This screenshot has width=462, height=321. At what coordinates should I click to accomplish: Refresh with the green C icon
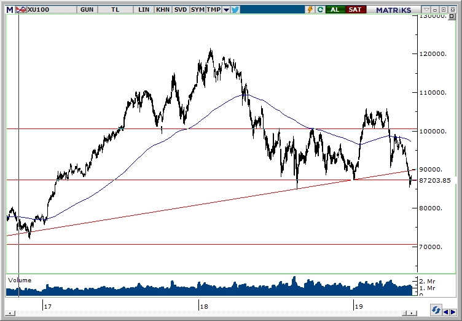[320, 10]
